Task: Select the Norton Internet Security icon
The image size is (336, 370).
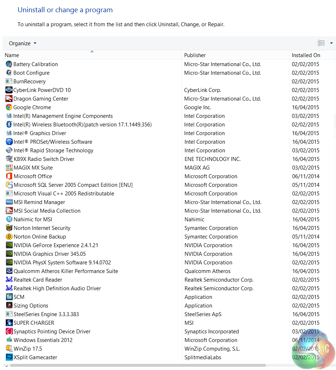Action: (9, 228)
